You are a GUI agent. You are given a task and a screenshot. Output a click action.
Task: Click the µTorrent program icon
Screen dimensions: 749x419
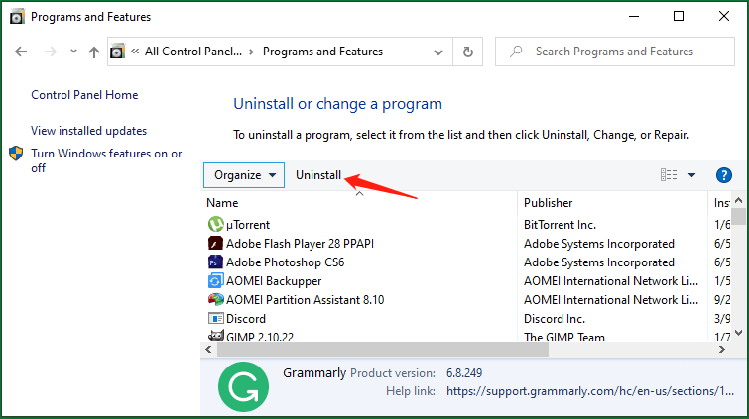216,225
